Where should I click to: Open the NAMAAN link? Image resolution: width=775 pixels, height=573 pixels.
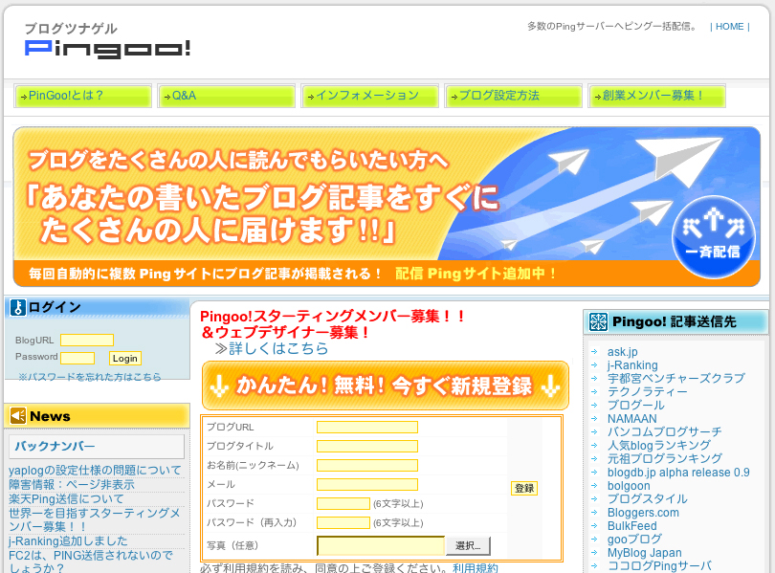pyautogui.click(x=632, y=418)
